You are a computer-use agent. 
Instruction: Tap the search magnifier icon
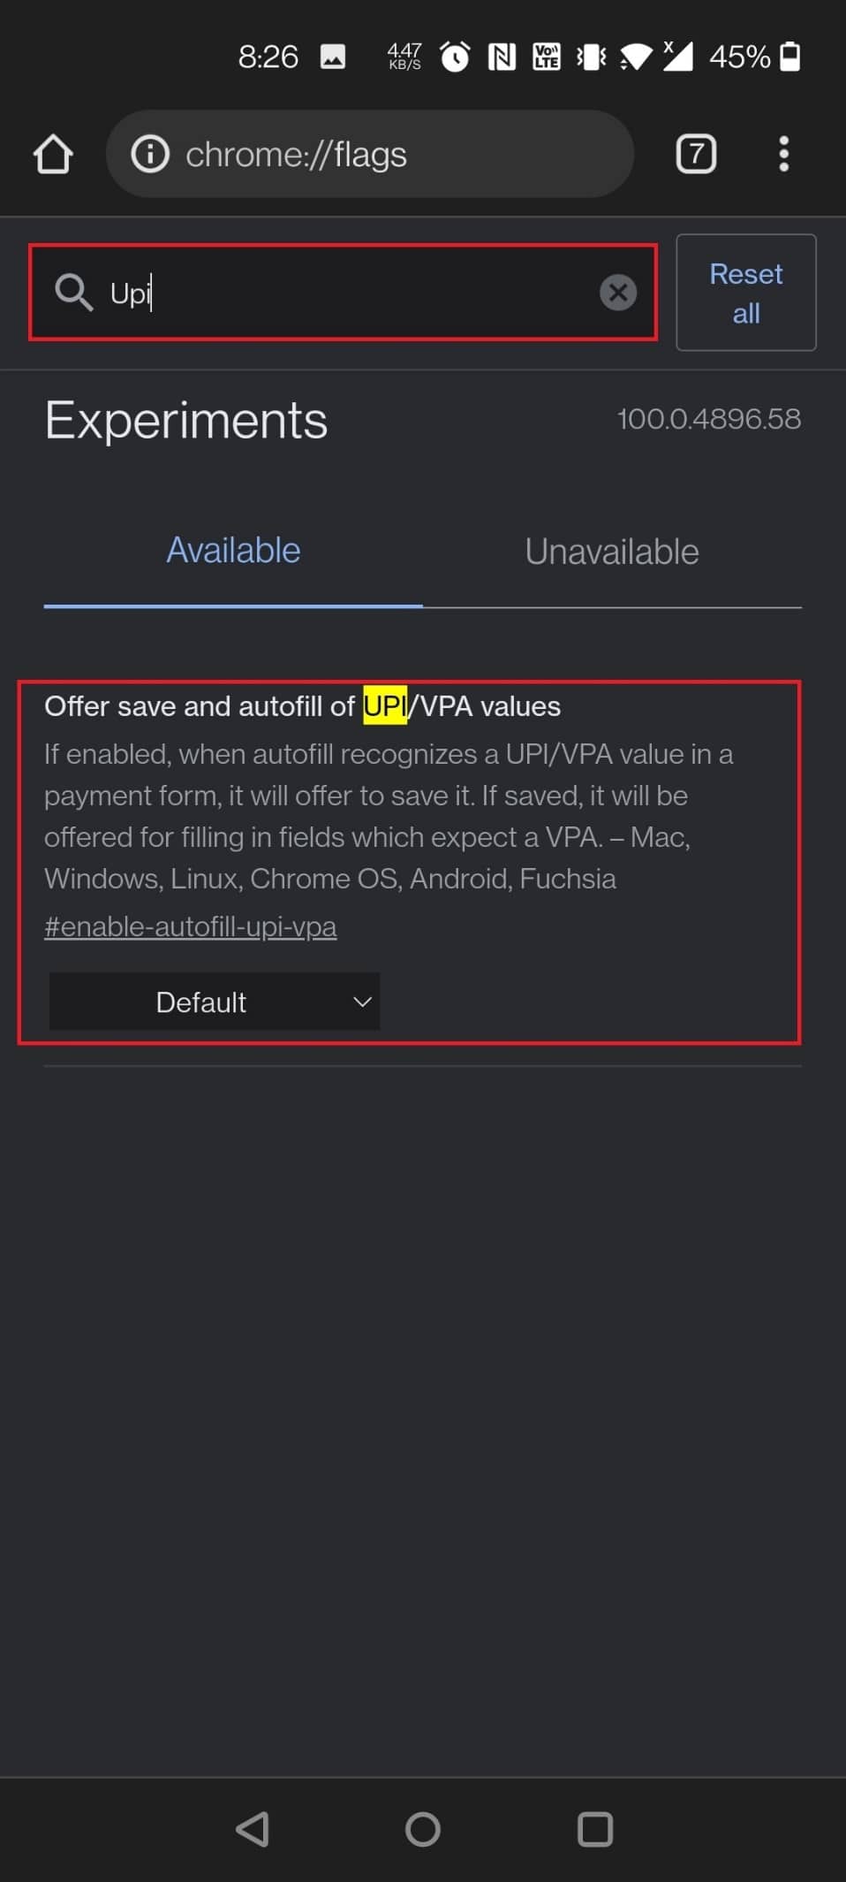tap(73, 293)
